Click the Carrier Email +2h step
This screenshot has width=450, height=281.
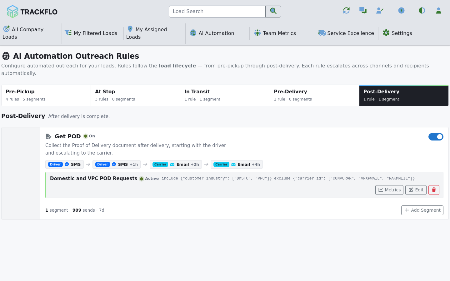pyautogui.click(x=176, y=165)
